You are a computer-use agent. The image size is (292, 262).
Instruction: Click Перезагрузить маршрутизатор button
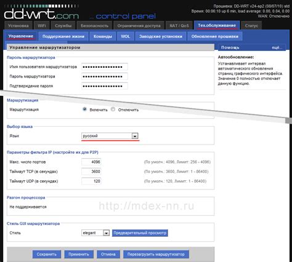156,255
